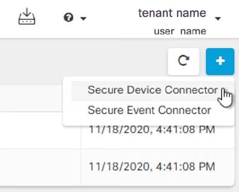Click the download tray icon
This screenshot has height=192, width=239.
[27, 17]
